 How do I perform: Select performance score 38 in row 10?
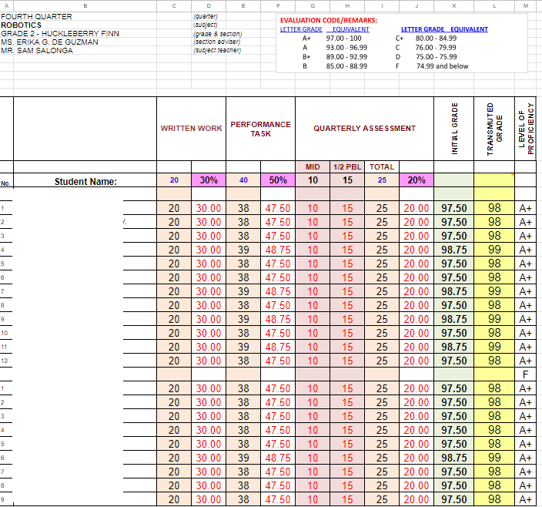pyautogui.click(x=243, y=333)
